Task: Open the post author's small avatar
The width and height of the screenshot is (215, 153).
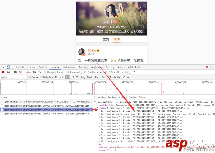Action: 82,52
